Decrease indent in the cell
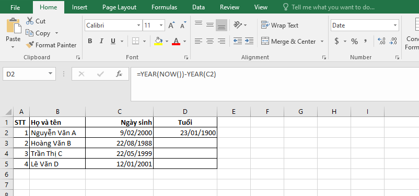The height and width of the screenshot is (196, 419). [x=238, y=41]
